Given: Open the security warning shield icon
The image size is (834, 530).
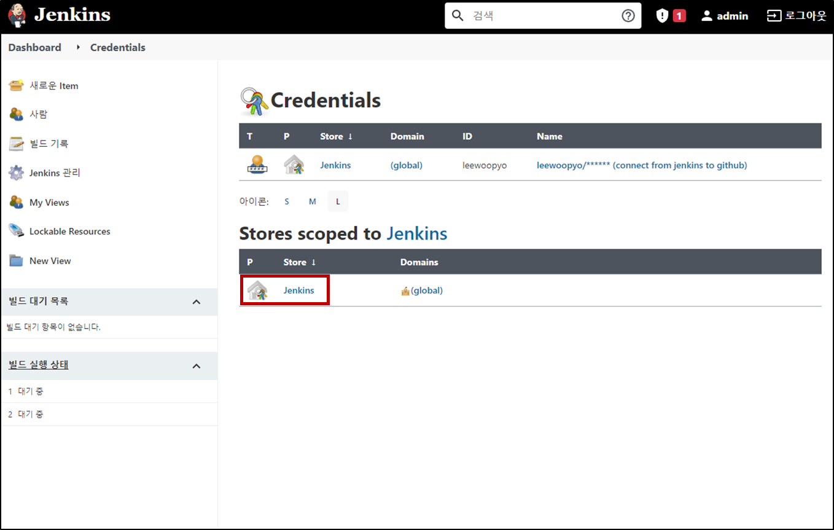Looking at the screenshot, I should point(662,16).
